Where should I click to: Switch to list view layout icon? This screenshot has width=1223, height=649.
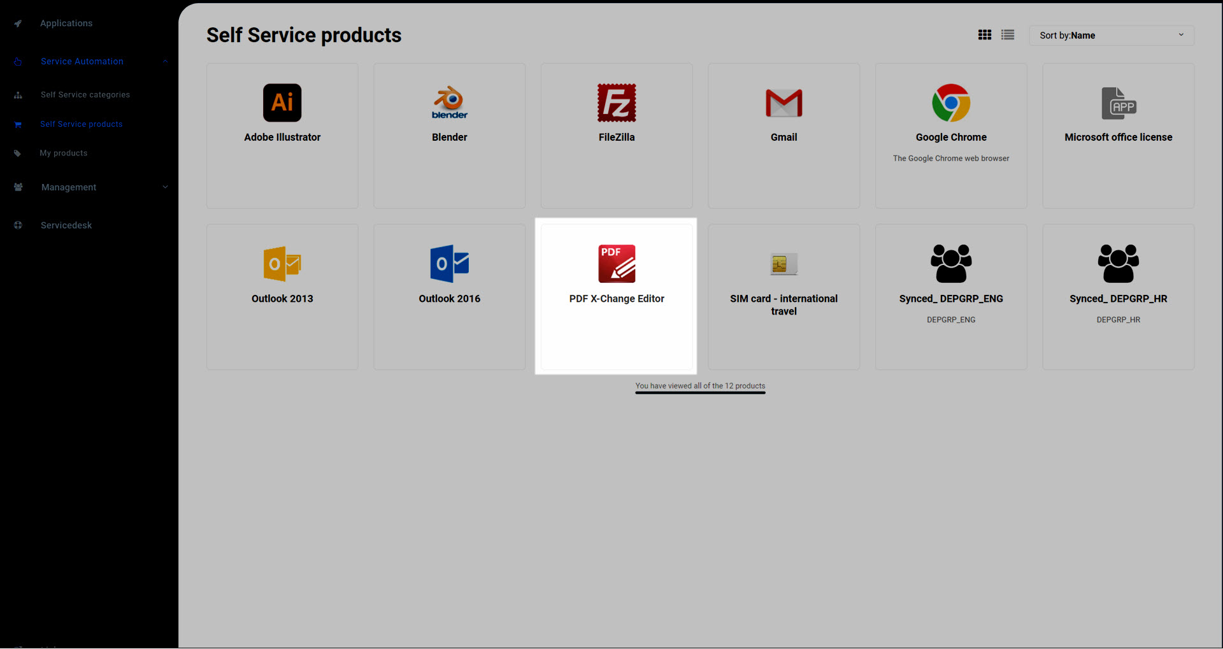coord(1008,35)
